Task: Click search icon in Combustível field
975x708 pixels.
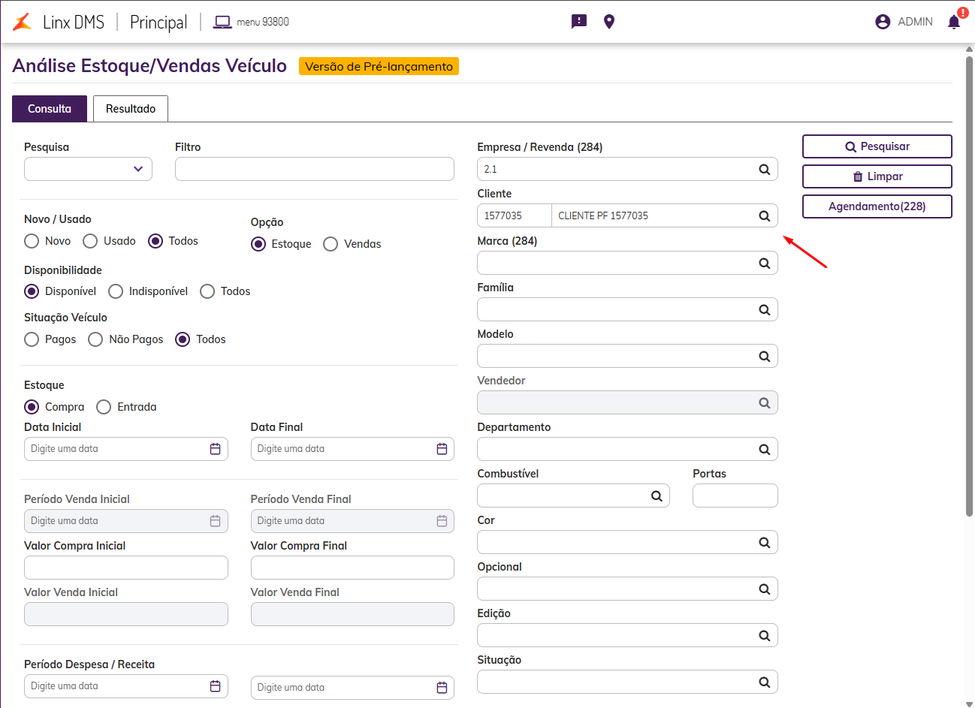Action: coord(657,496)
